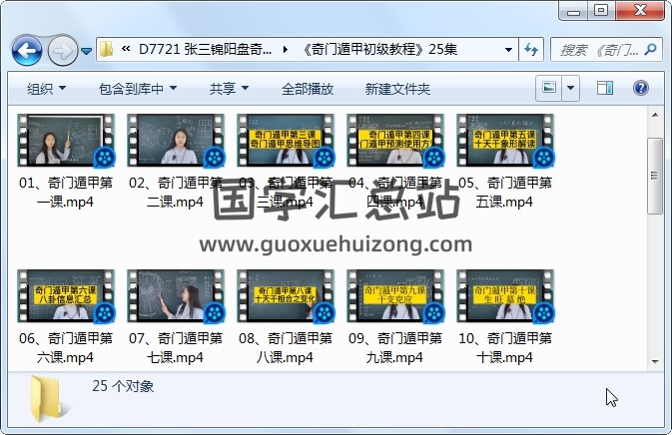Click the 新建文件夹 button
The image size is (672, 435).
397,89
